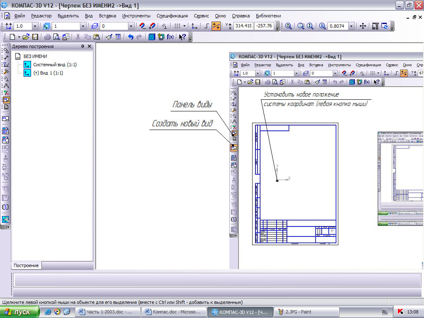Image resolution: width=424 pixels, height=318 pixels.
Task: Save the drawing with the floppy disk icon
Action: point(35,37)
